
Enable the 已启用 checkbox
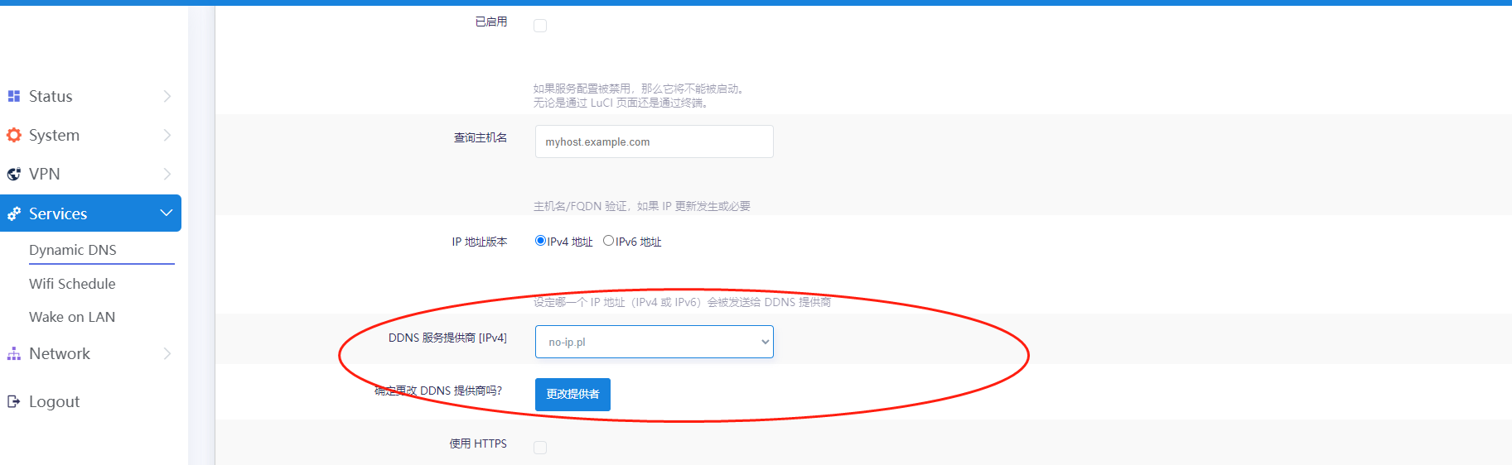click(540, 26)
